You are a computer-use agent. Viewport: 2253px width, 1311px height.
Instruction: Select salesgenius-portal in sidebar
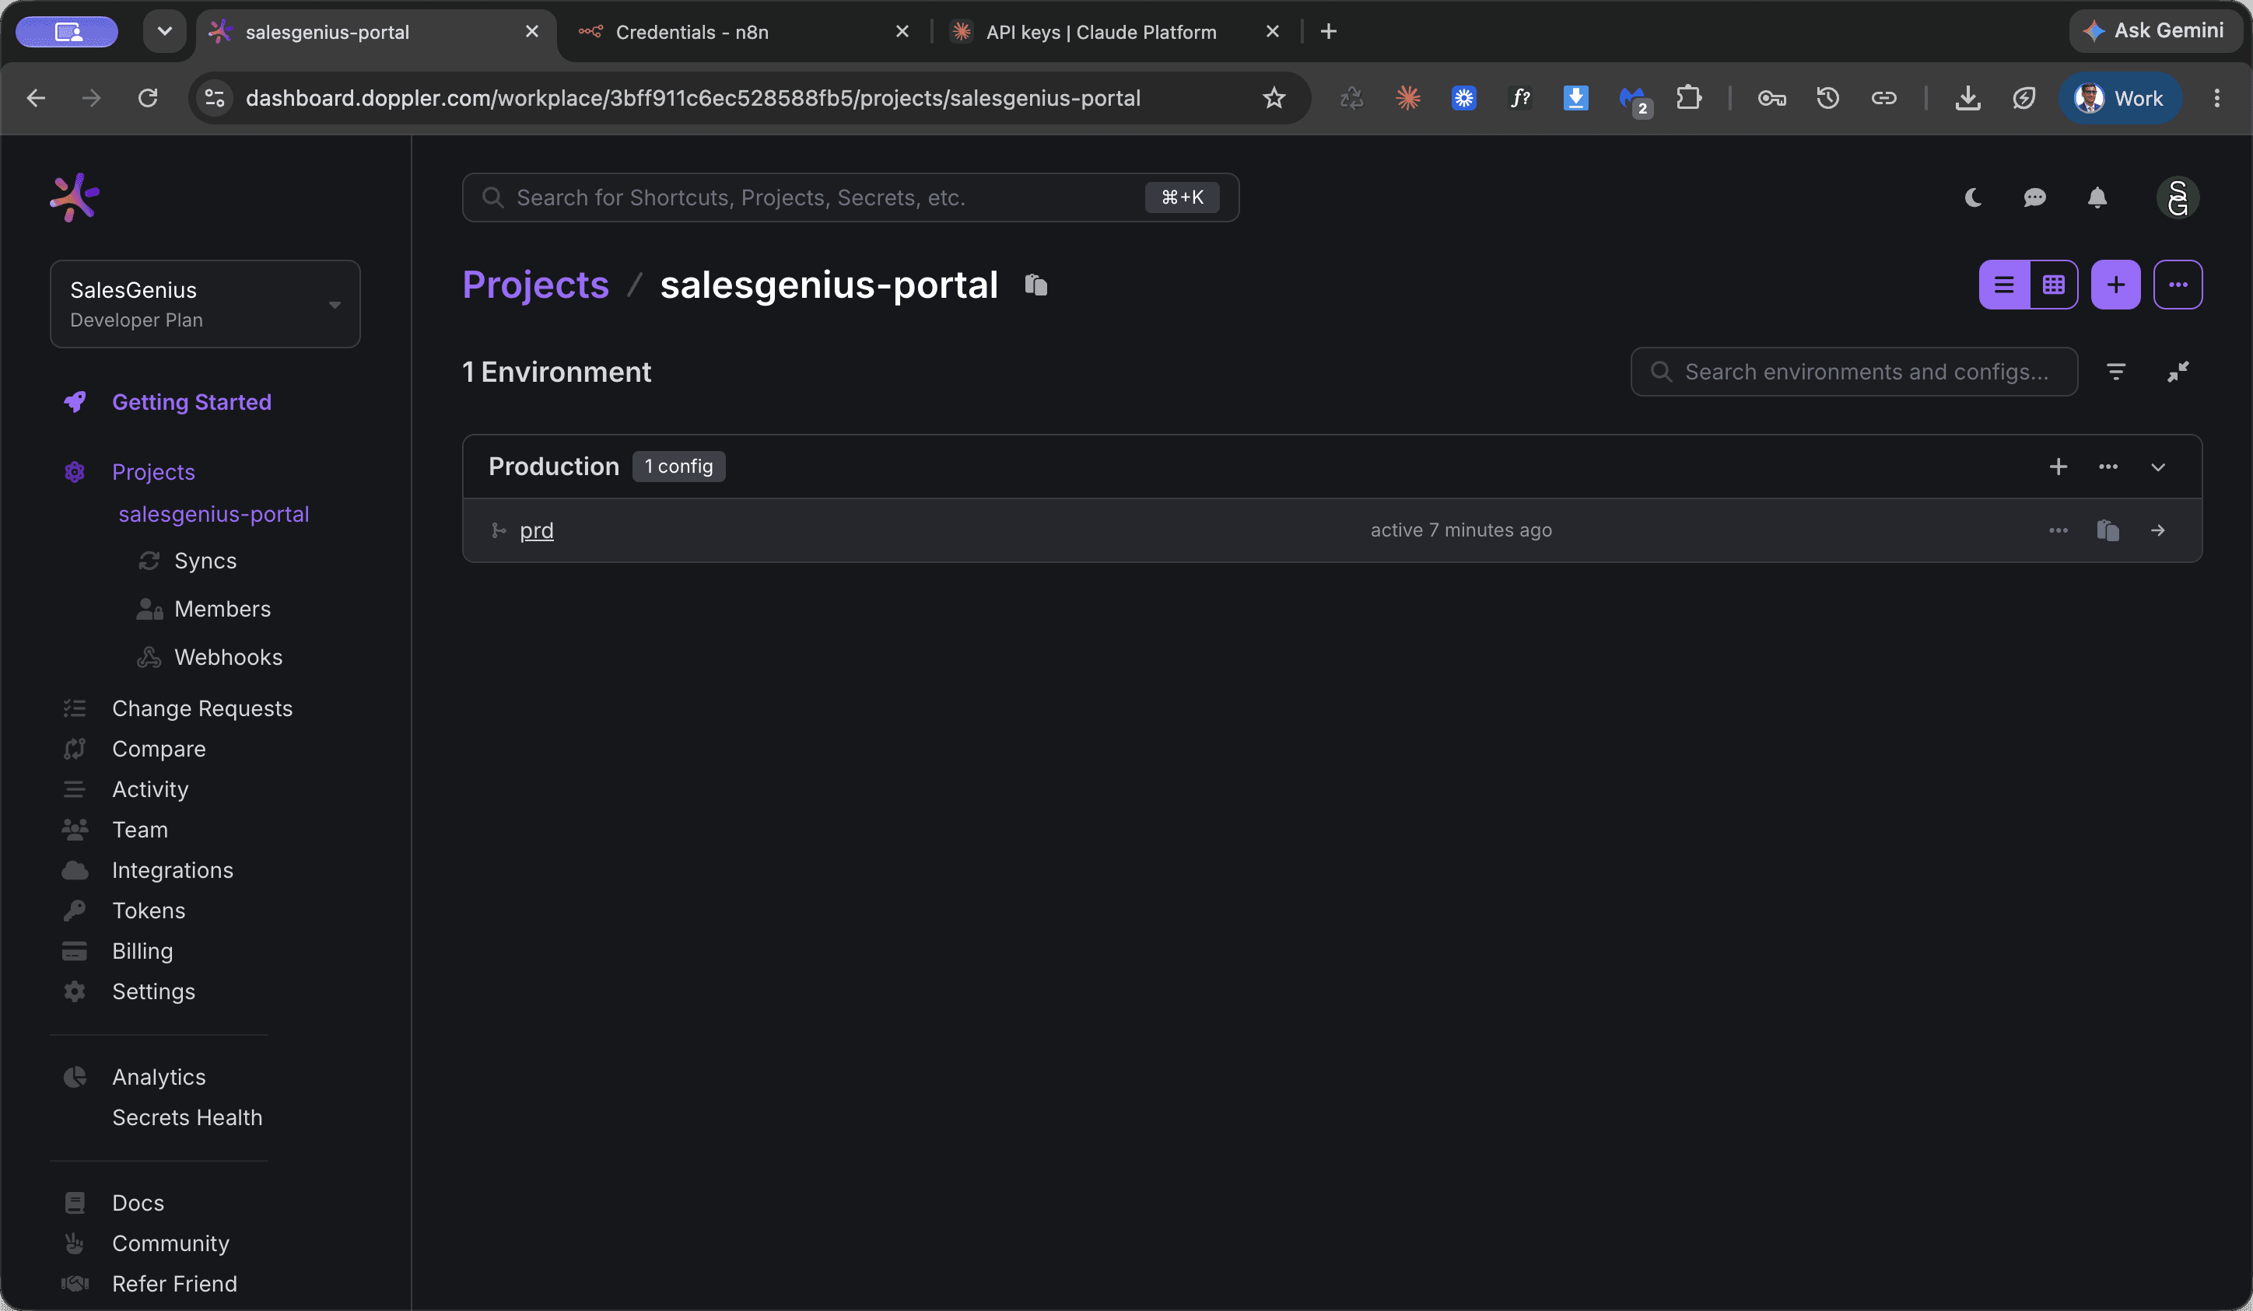point(214,515)
